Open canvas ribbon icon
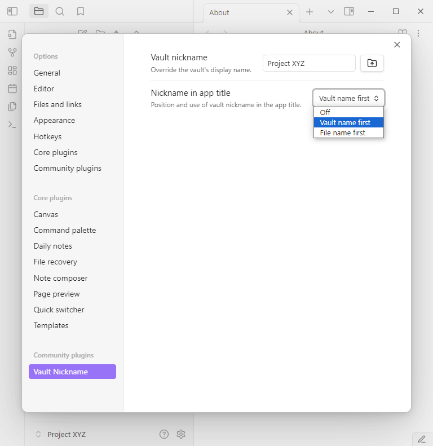 [x=12, y=70]
